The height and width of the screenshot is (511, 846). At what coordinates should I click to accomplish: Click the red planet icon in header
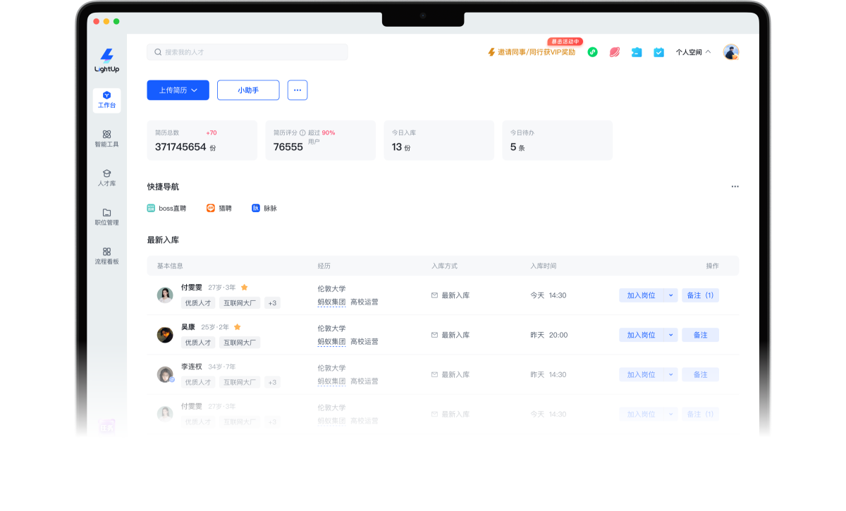[614, 52]
